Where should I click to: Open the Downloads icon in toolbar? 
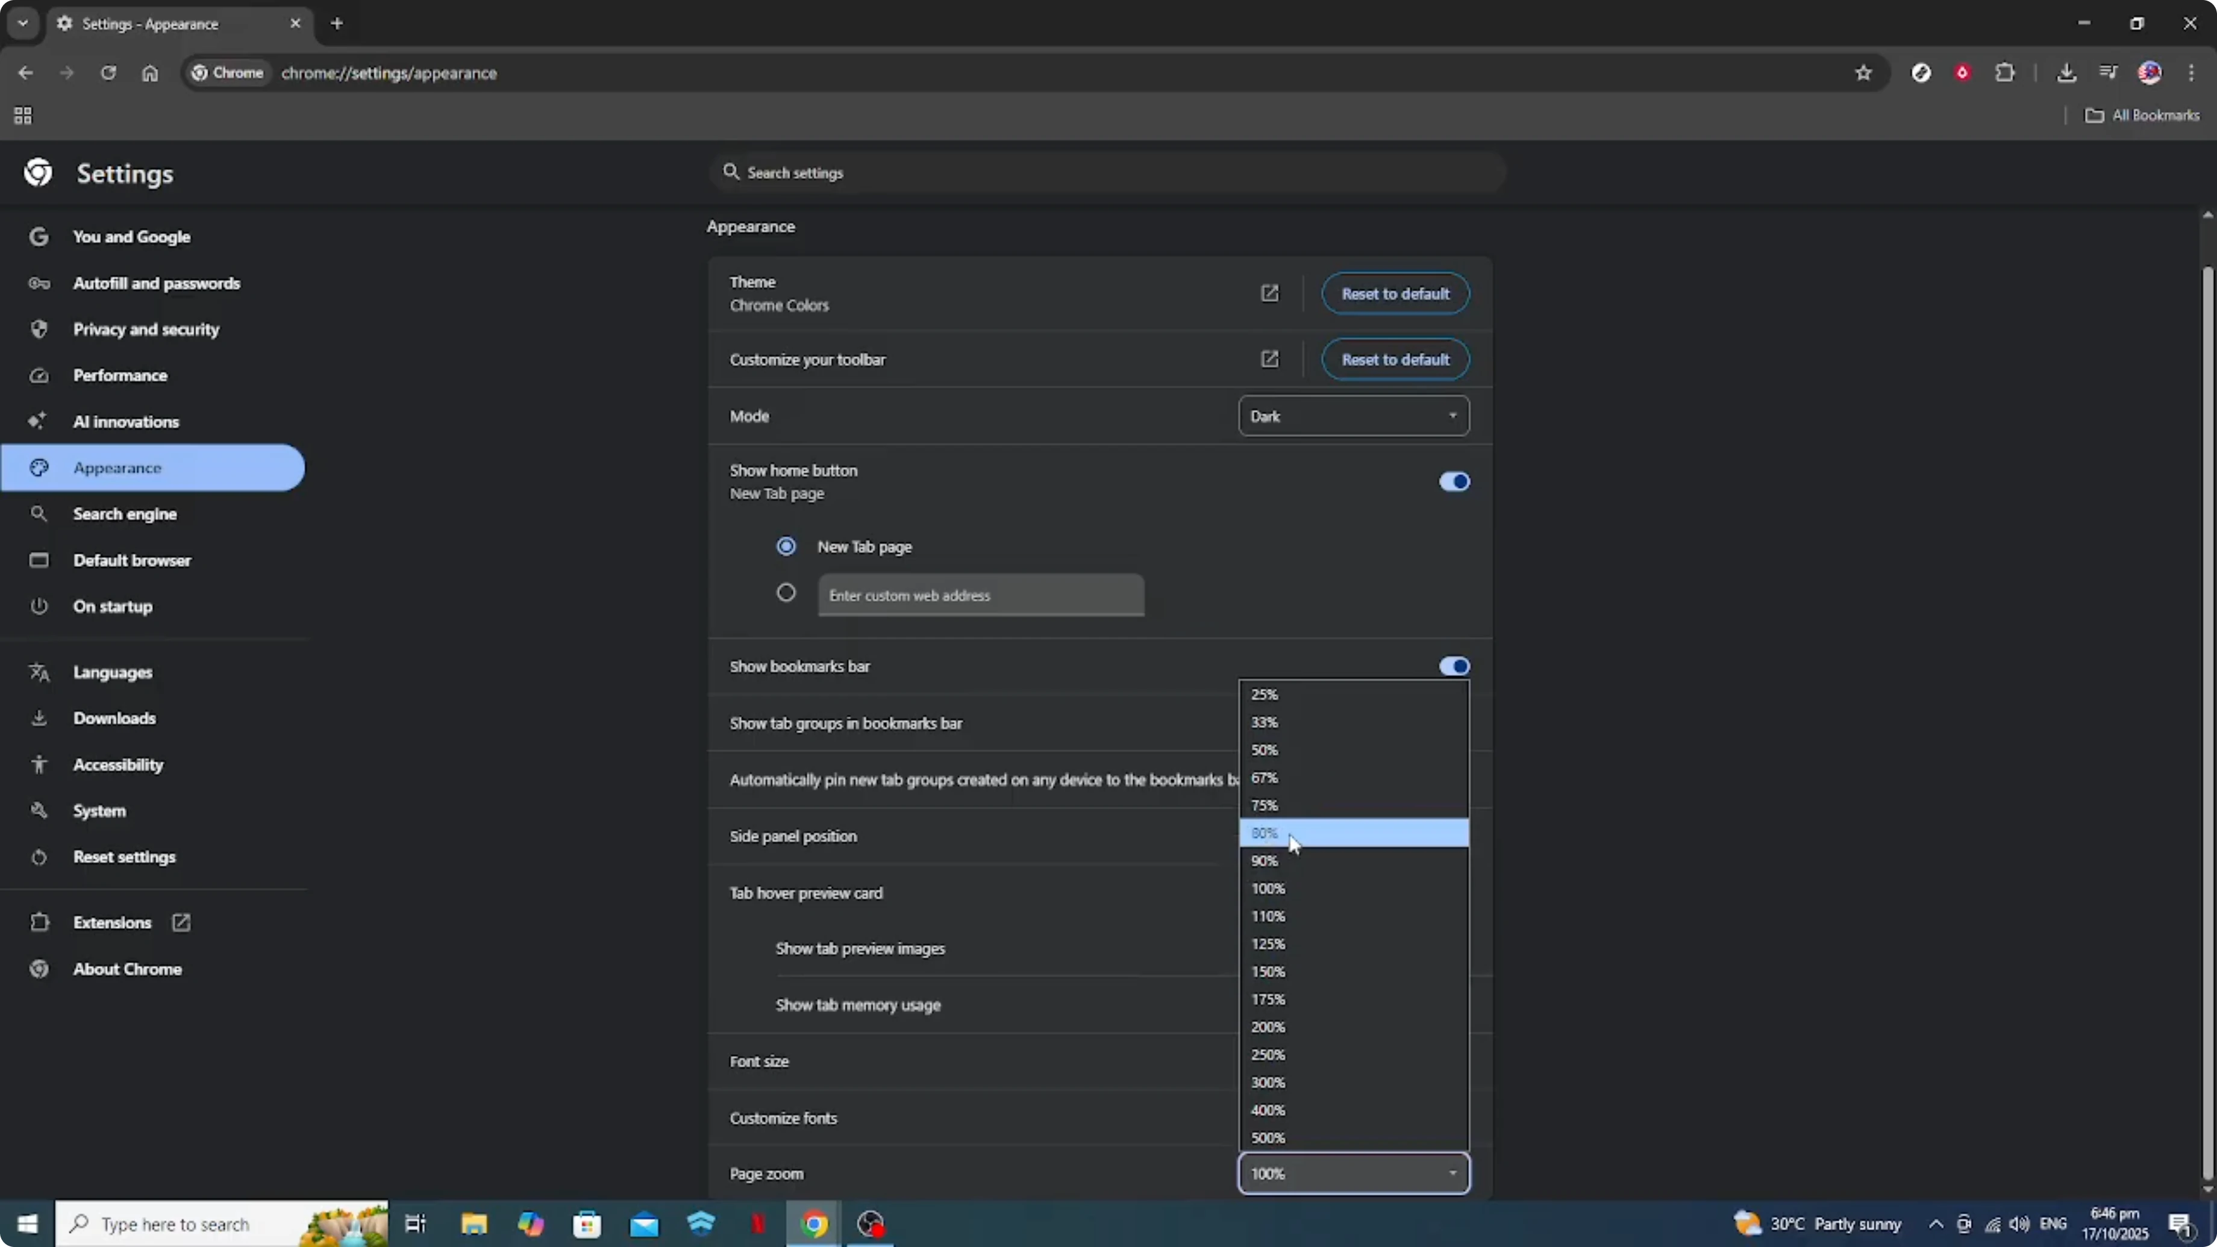pyautogui.click(x=2066, y=73)
